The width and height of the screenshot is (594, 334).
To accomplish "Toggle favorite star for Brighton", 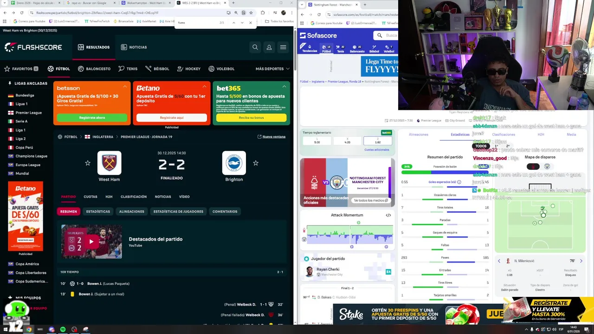I will (255, 163).
